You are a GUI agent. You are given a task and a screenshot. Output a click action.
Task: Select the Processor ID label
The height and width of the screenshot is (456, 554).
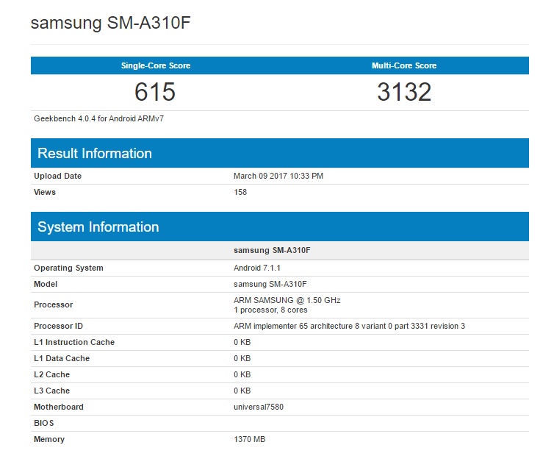(58, 326)
